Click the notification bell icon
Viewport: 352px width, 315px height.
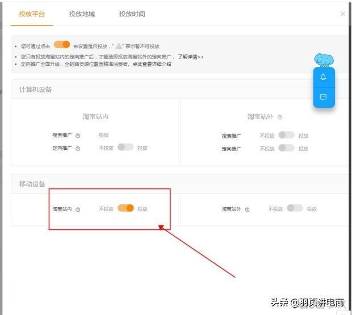(323, 77)
